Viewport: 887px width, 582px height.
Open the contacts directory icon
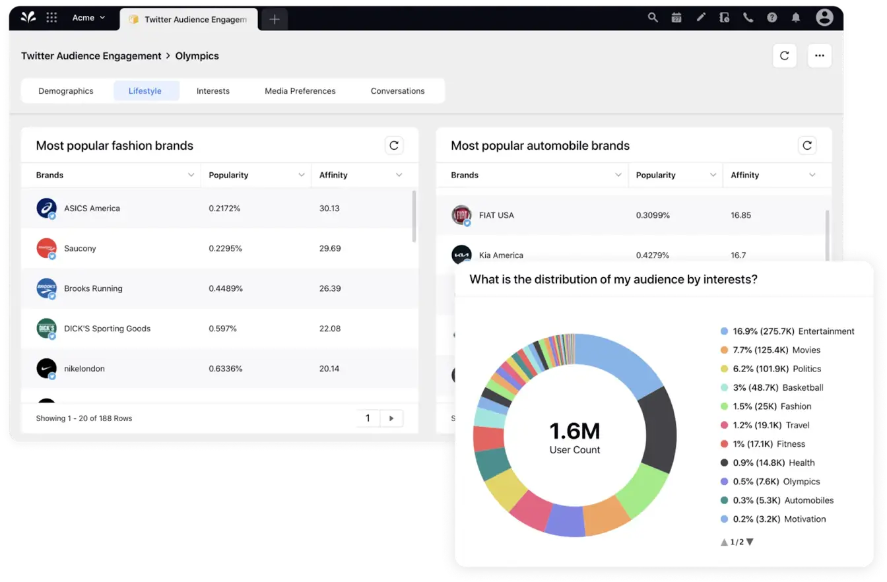point(724,17)
